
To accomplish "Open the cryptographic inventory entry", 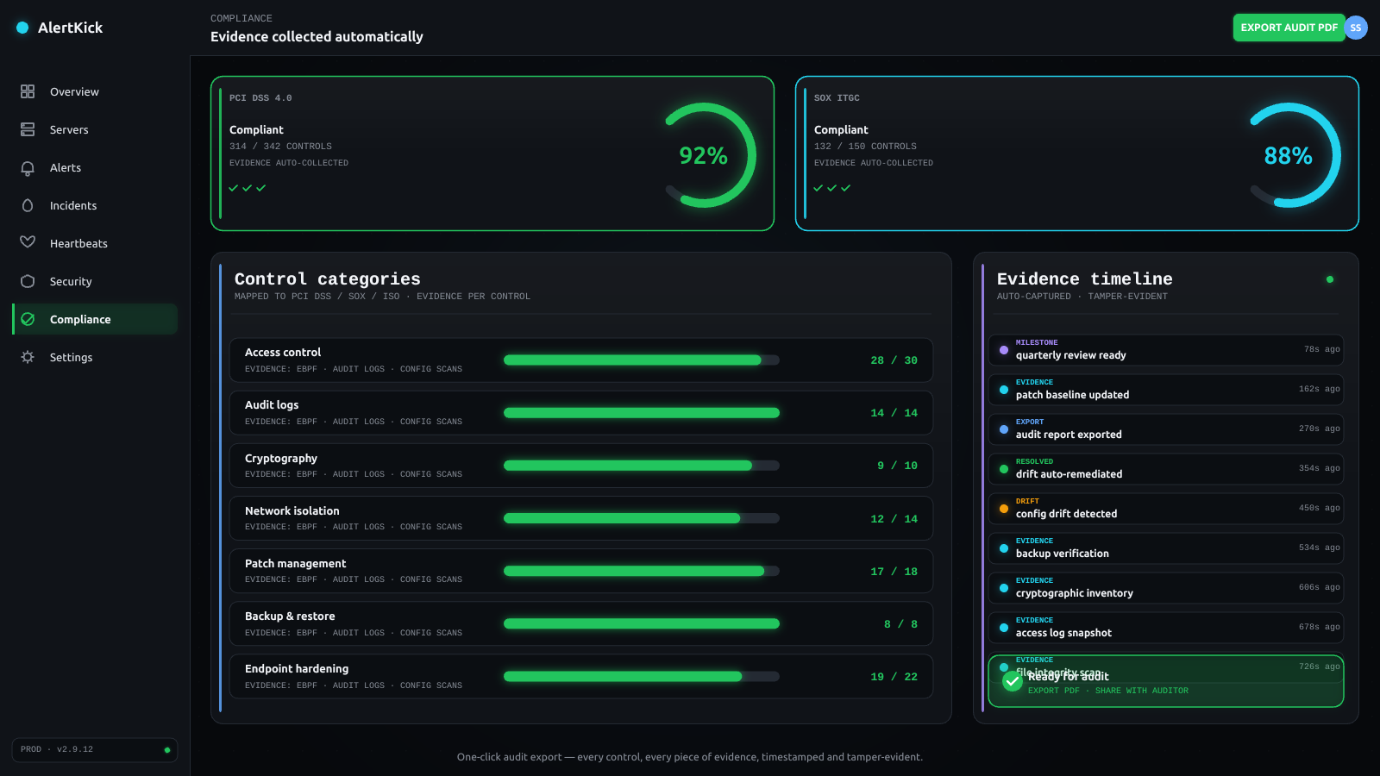I will pos(1166,588).
